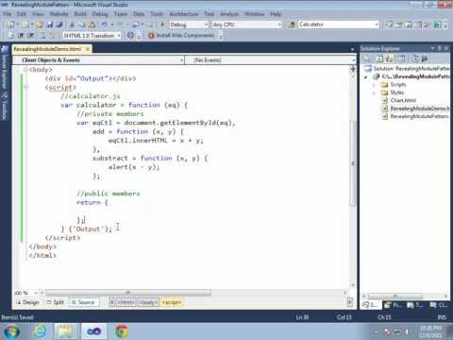The width and height of the screenshot is (453, 340).
Task: Launch Chrome from the Windows taskbar
Action: [x=122, y=331]
